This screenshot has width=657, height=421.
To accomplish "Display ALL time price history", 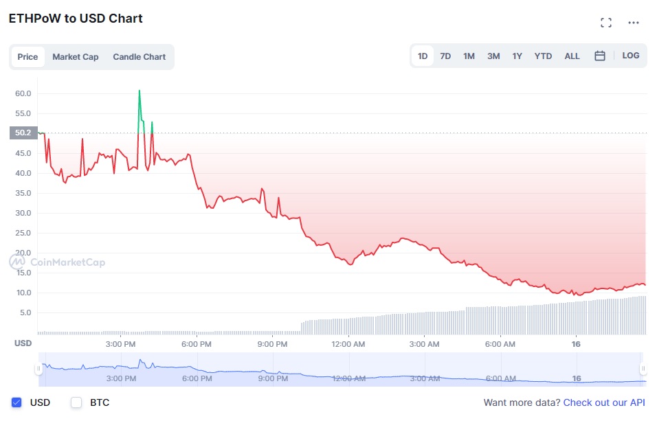I will 572,56.
